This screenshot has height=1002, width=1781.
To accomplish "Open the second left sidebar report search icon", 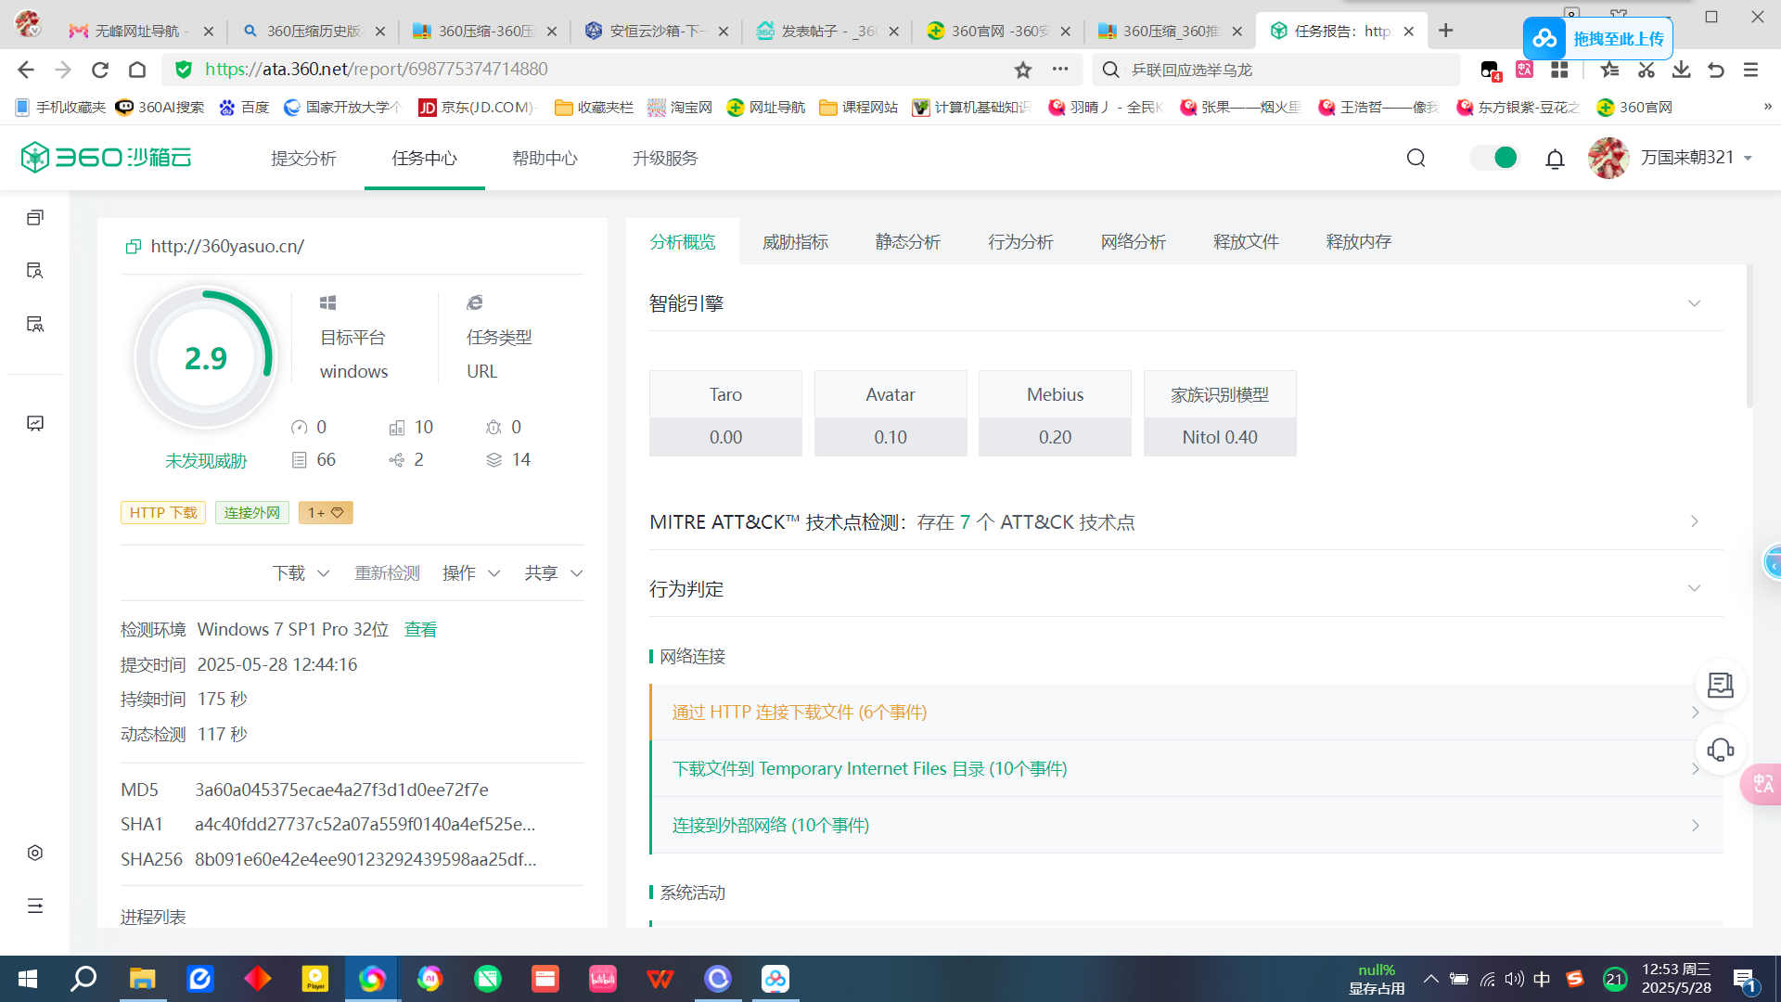I will point(35,271).
